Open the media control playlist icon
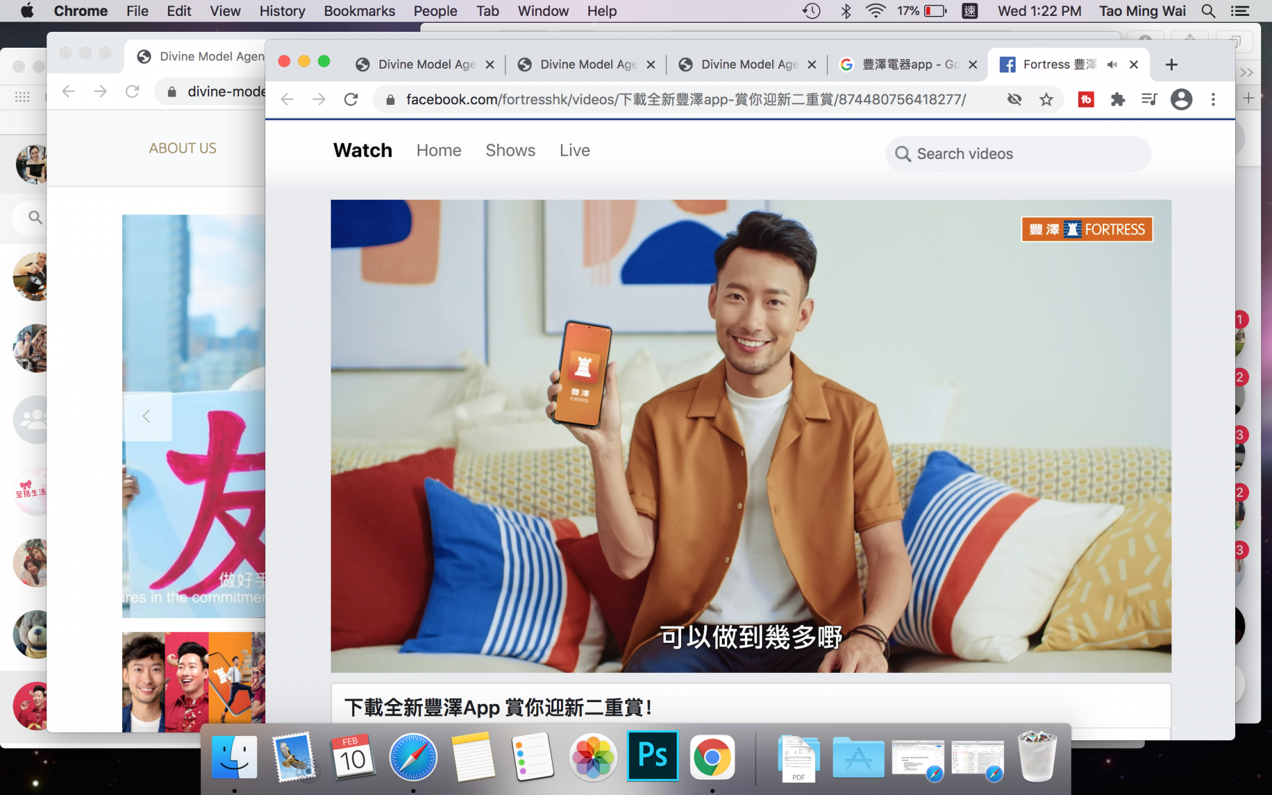This screenshot has height=795, width=1272. [1149, 99]
